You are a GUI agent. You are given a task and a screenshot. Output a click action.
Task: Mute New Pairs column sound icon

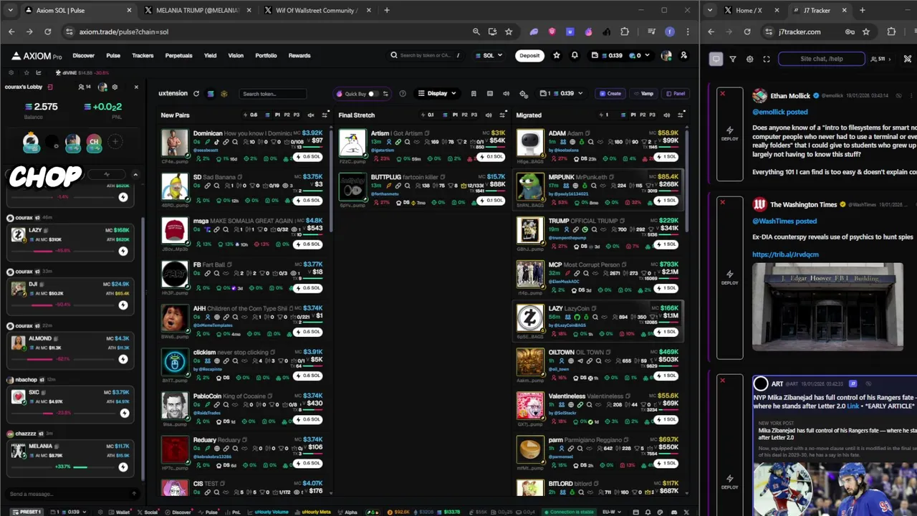click(311, 115)
